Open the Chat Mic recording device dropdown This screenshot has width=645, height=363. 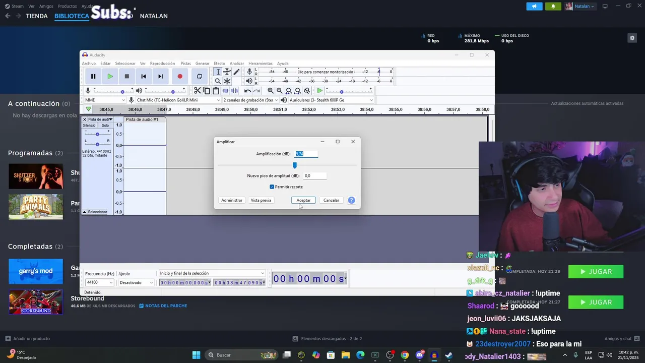pyautogui.click(x=178, y=100)
